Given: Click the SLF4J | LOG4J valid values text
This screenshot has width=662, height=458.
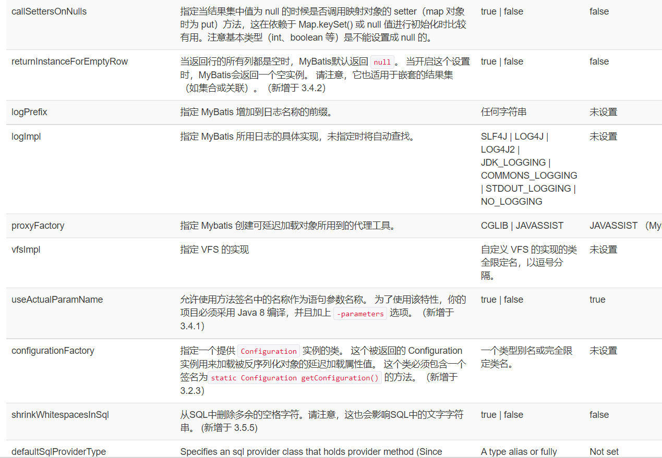Looking at the screenshot, I should point(514,137).
